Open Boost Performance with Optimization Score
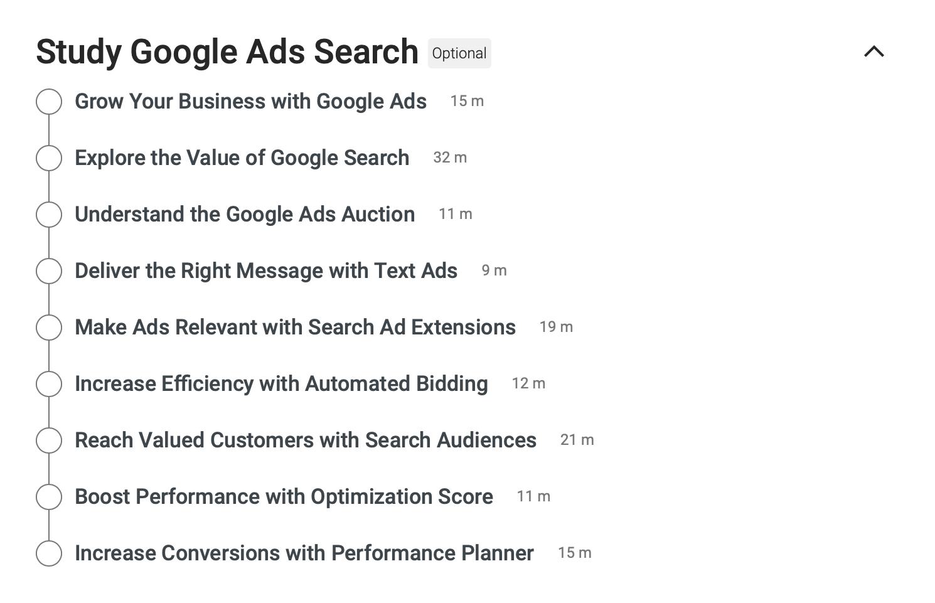This screenshot has height=603, width=935. click(x=284, y=497)
